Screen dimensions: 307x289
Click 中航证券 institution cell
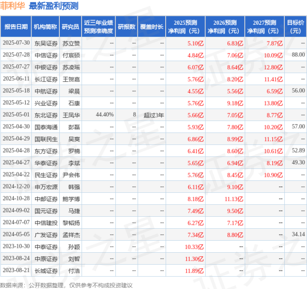46,91
